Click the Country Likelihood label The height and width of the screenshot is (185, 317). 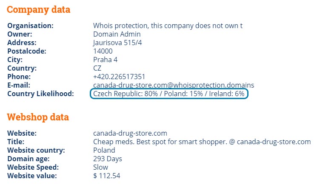pos(41,94)
